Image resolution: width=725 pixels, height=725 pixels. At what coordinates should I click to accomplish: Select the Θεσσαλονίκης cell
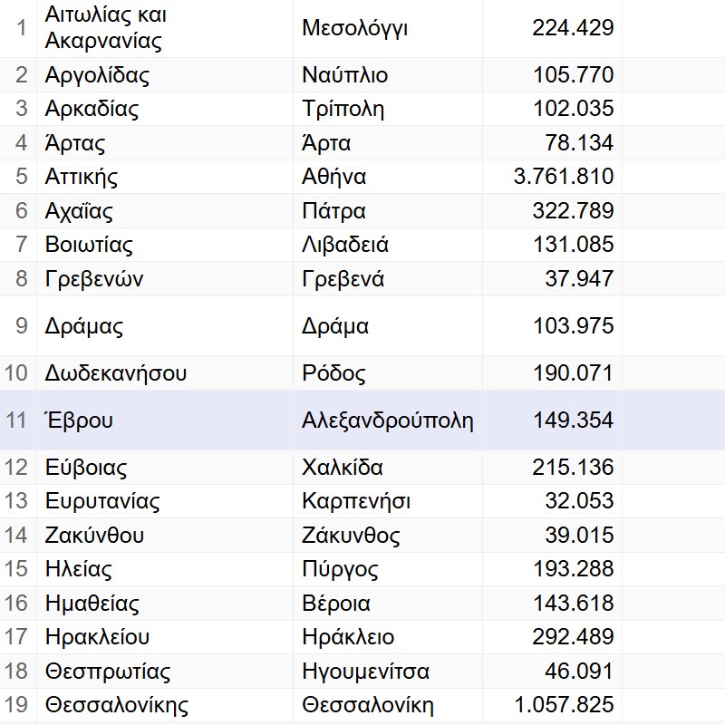click(165, 705)
